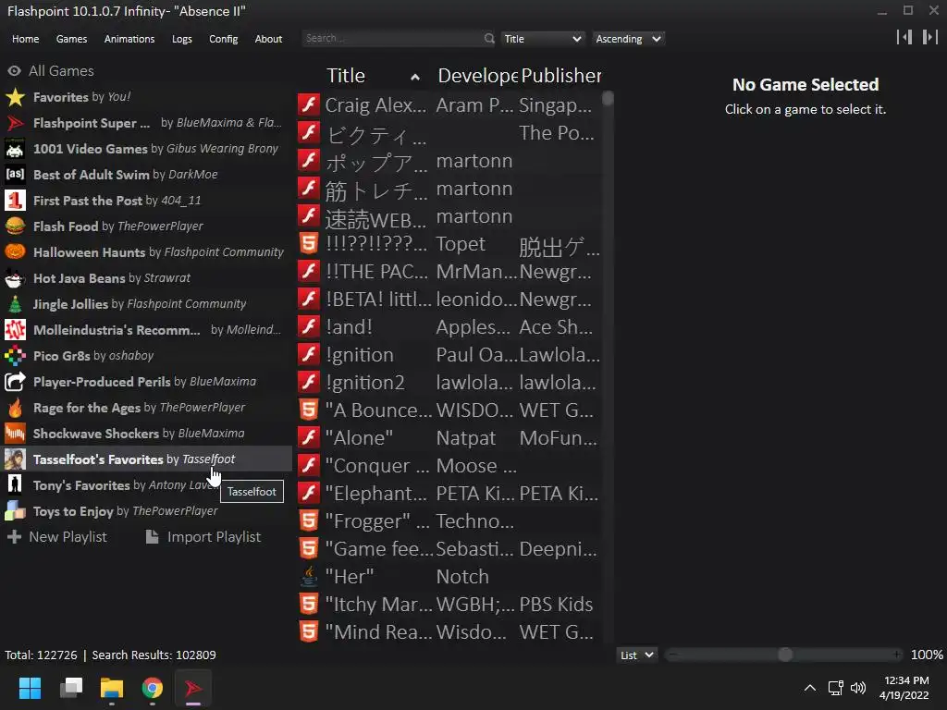Click the Flashpoint taskbar icon
947x710 pixels.
[x=193, y=688]
